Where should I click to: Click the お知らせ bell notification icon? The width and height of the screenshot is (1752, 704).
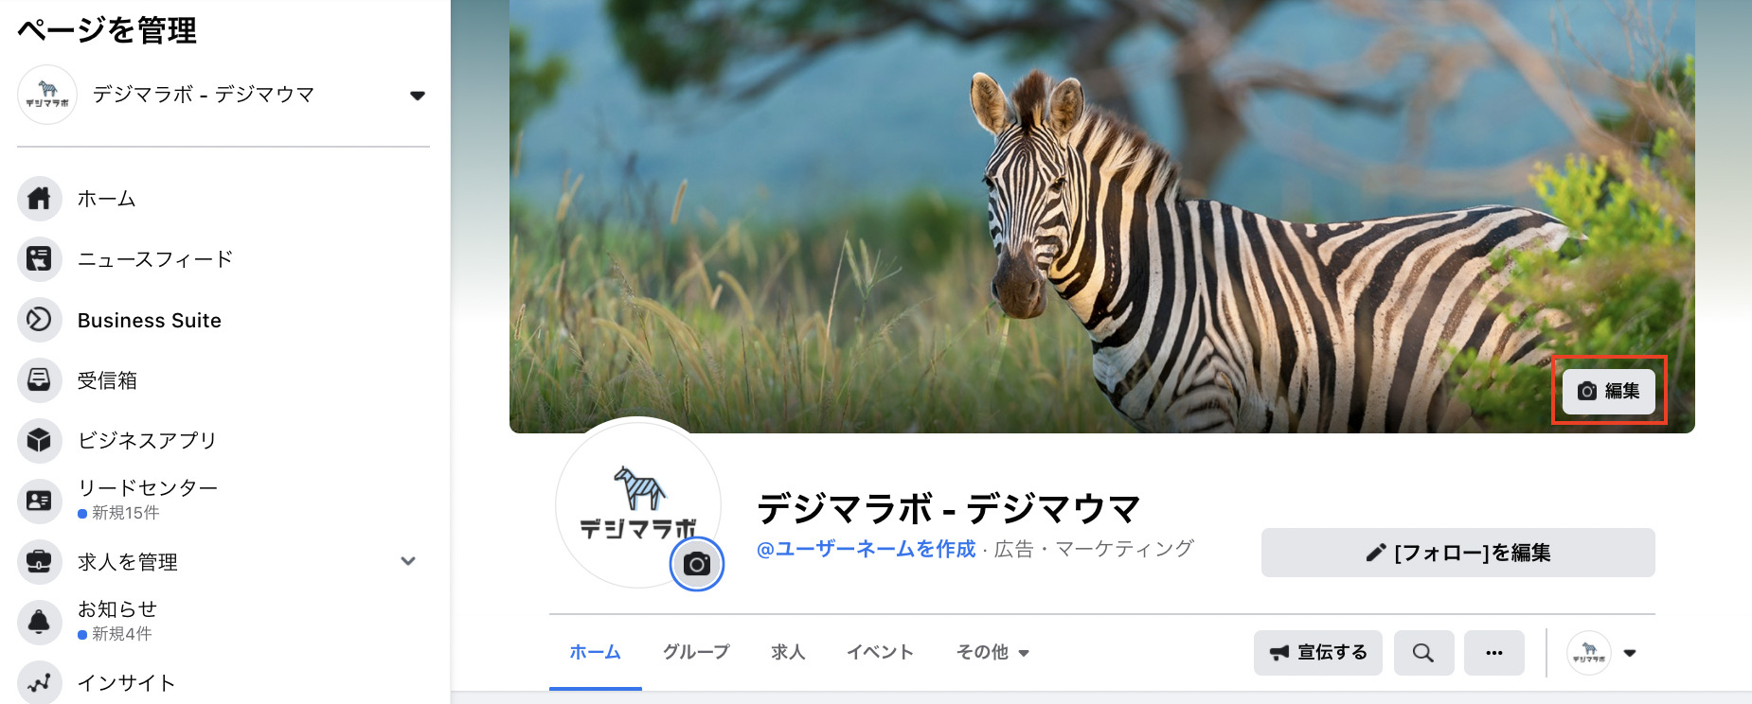click(x=39, y=622)
